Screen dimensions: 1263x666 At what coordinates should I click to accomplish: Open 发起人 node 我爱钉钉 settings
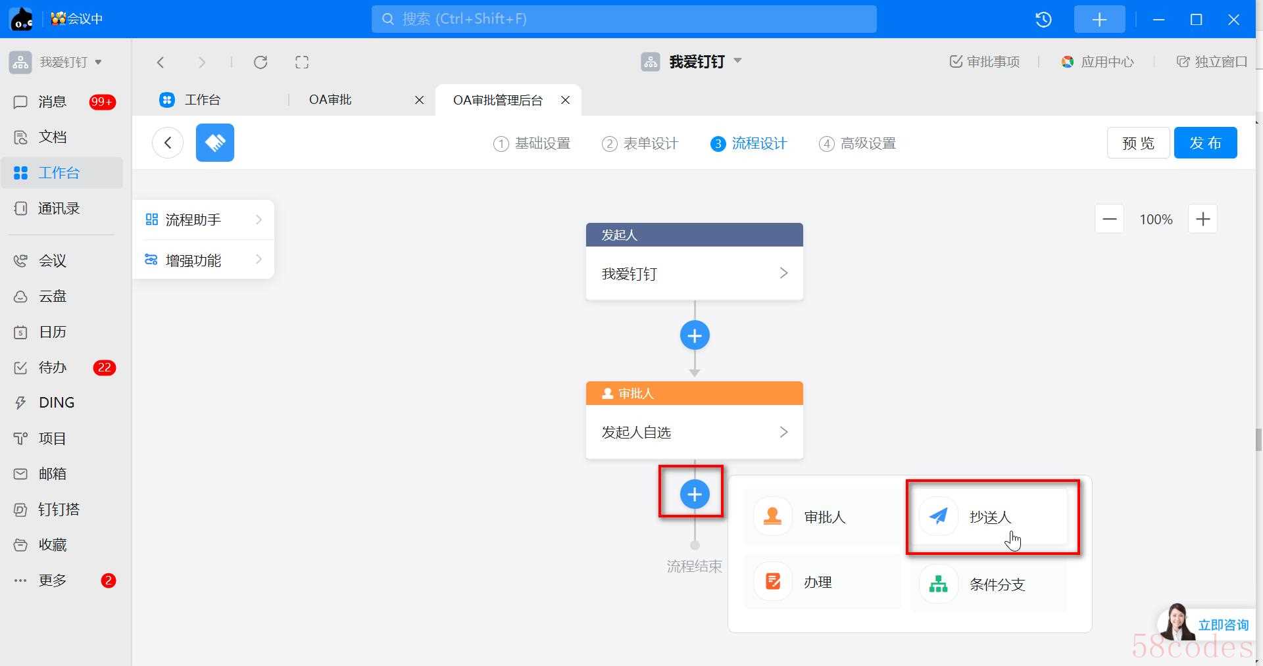click(x=695, y=274)
